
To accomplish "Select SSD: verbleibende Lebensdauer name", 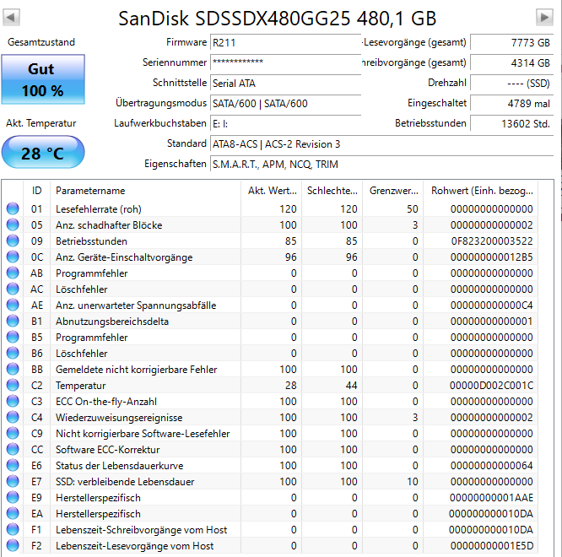I will click(x=125, y=482).
